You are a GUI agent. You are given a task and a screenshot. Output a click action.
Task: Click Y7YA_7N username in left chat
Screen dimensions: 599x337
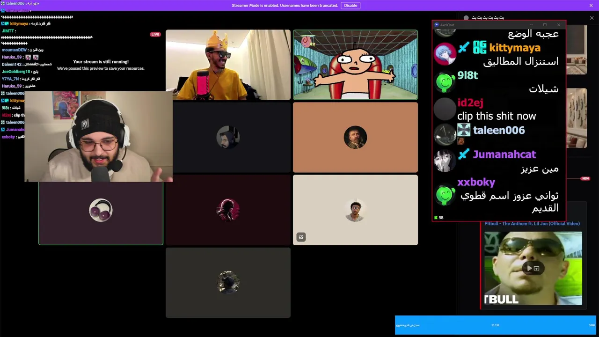click(x=10, y=79)
